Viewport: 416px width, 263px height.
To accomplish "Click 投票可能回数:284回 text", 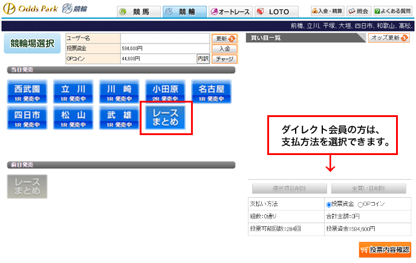I will coord(275,229).
